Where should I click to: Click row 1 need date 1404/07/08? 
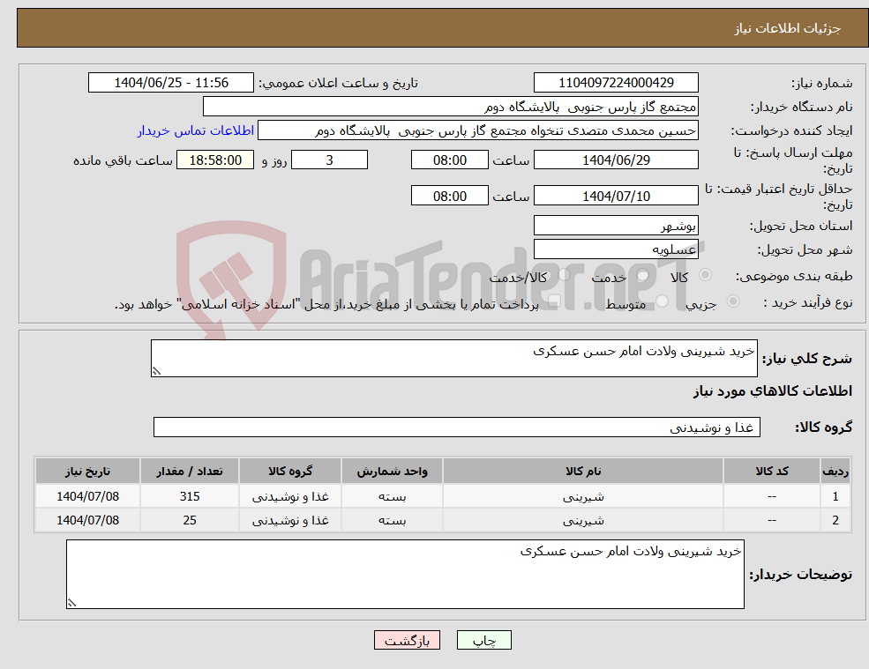click(87, 496)
